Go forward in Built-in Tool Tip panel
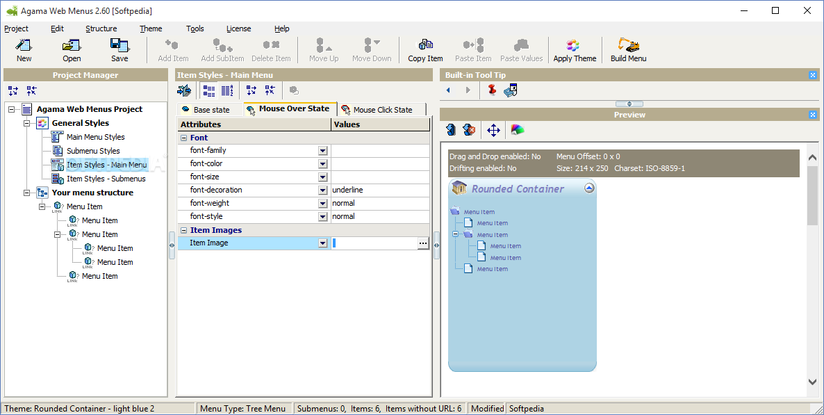 coord(468,90)
